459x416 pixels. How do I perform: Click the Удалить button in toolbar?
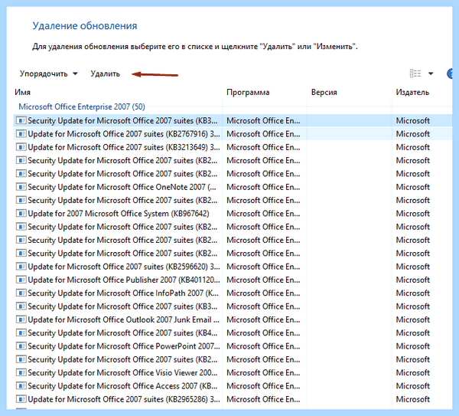click(106, 74)
